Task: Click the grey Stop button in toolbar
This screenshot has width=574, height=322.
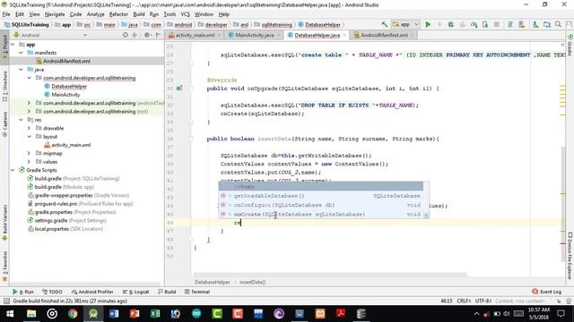Action: tap(497, 24)
